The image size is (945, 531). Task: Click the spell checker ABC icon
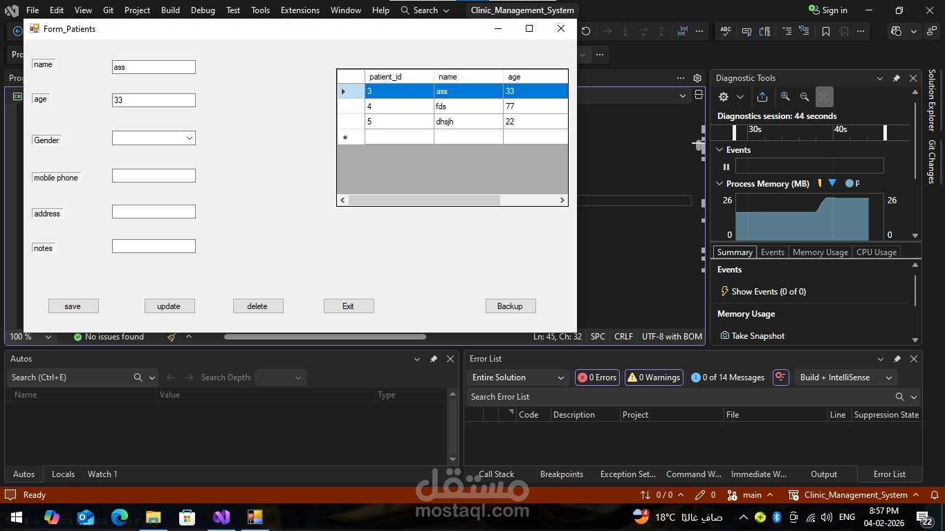[x=726, y=31]
